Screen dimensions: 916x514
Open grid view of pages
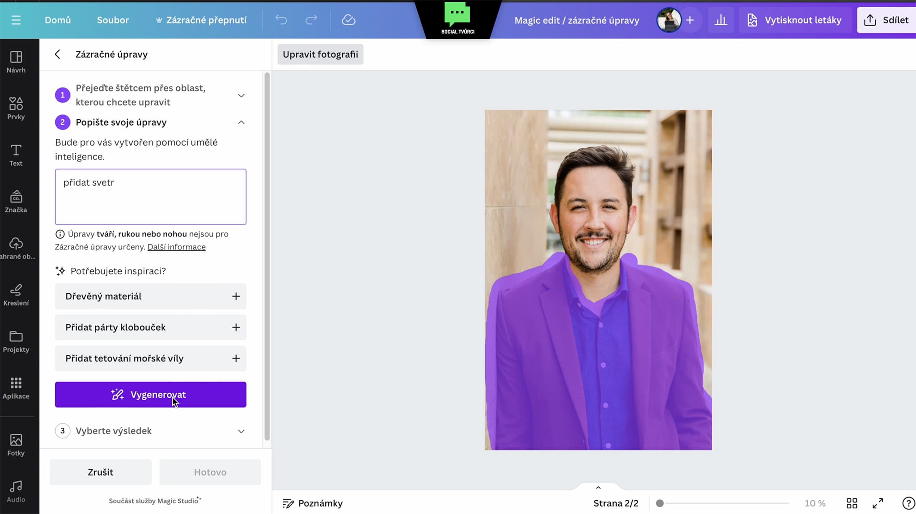(x=852, y=503)
